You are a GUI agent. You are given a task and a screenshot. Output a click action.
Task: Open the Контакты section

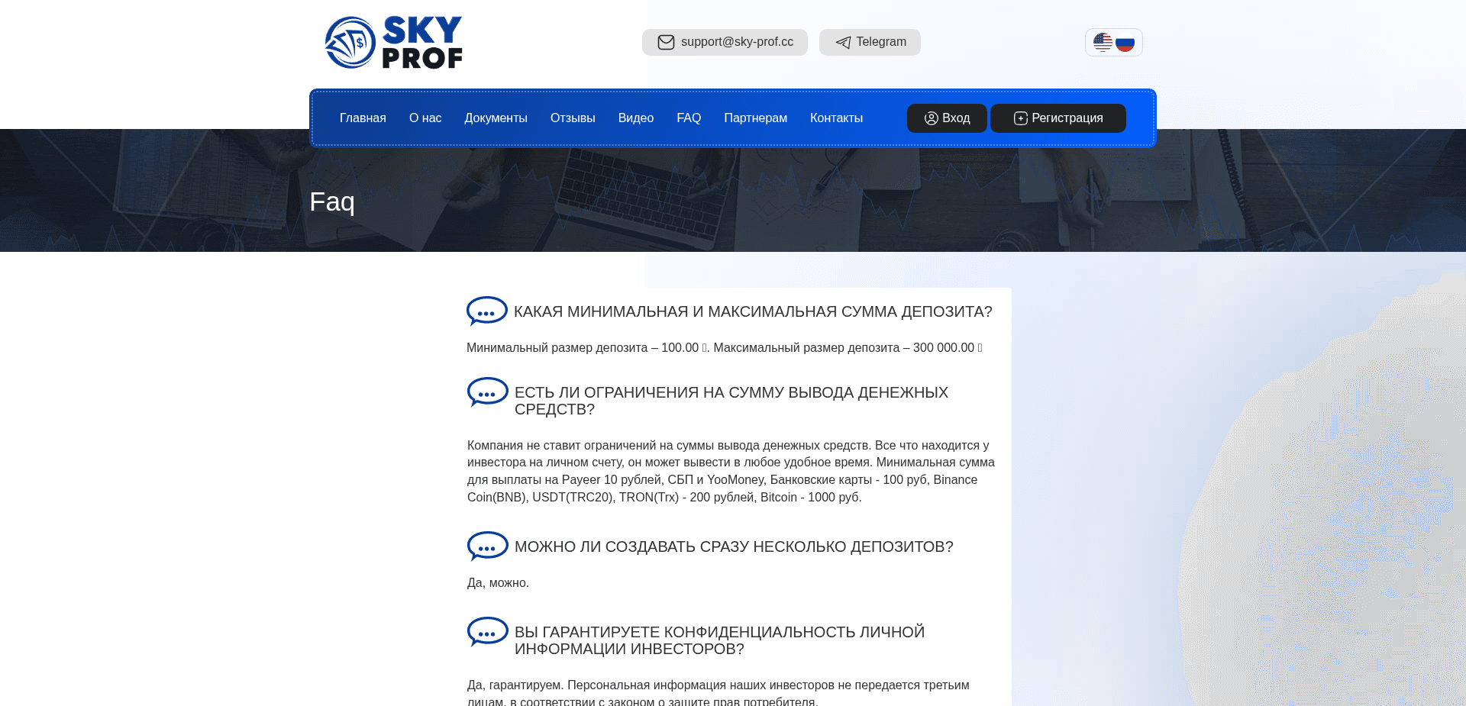click(836, 118)
